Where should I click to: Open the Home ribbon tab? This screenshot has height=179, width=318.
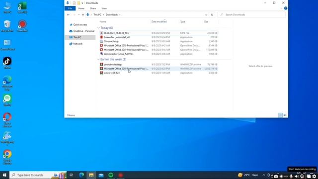(x=81, y=8)
